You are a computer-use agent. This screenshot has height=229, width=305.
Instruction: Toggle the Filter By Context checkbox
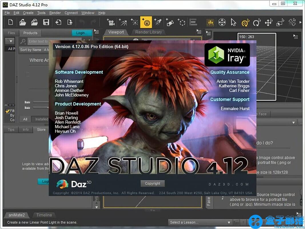8,111
